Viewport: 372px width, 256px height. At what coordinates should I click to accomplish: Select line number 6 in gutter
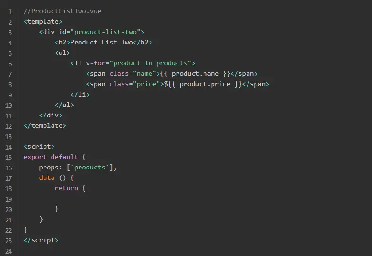pos(10,64)
